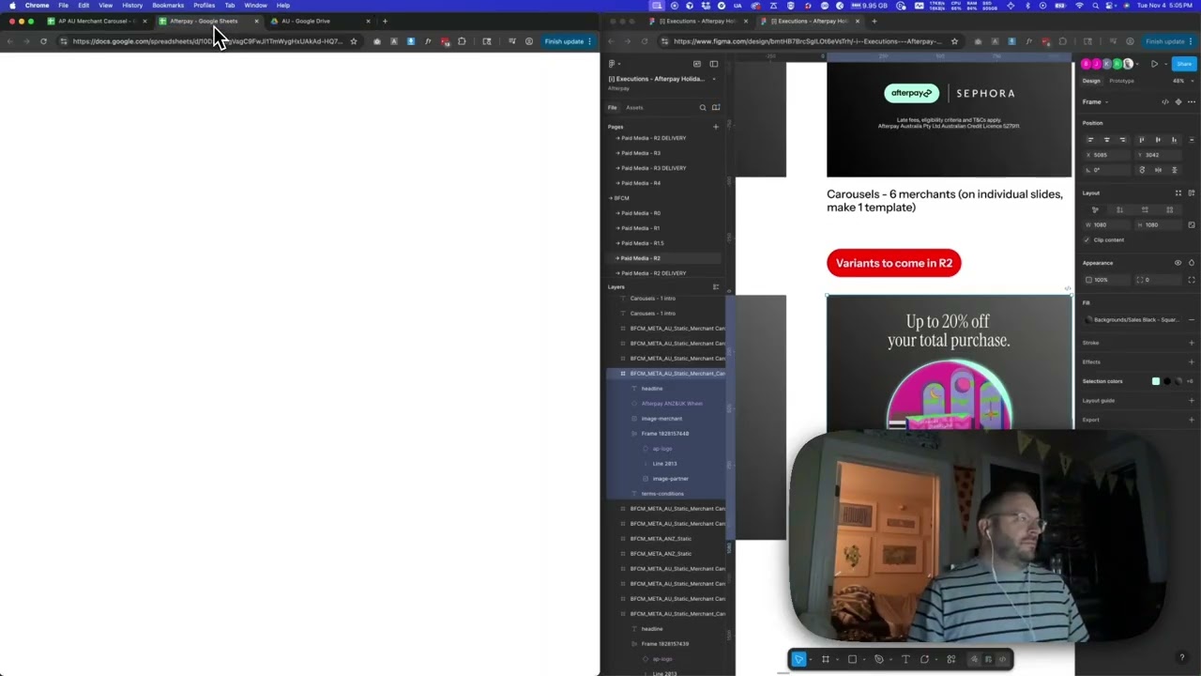
Task: Click the create component icon beside Frame
Action: 1178,101
